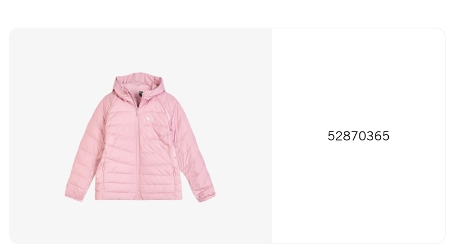Click the black neck label inside the collar
Screen dimensions: 455x244
[141, 94]
